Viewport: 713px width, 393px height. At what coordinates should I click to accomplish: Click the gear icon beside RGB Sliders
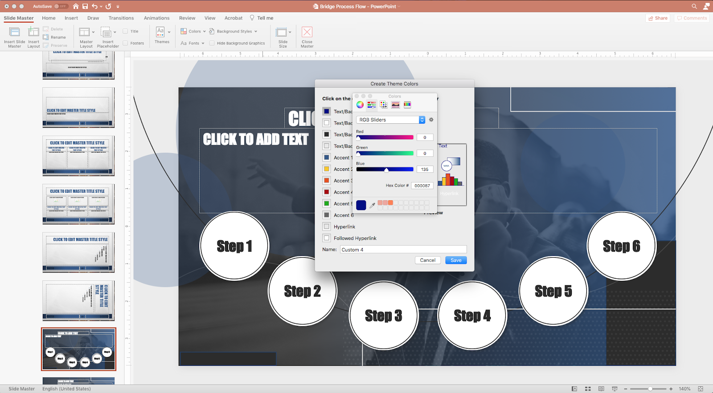431,120
